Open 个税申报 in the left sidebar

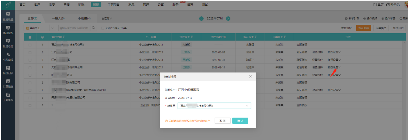[x=8, y=57]
